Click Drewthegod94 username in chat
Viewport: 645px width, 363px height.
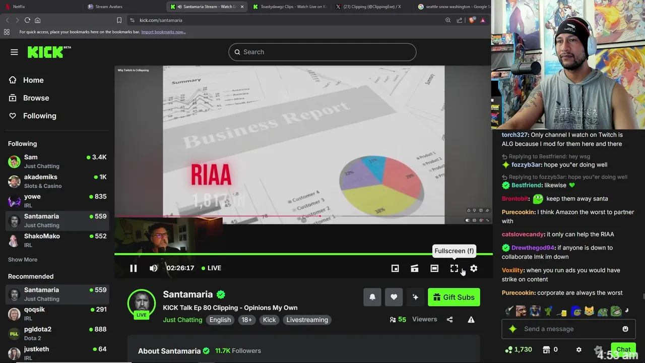pos(533,248)
